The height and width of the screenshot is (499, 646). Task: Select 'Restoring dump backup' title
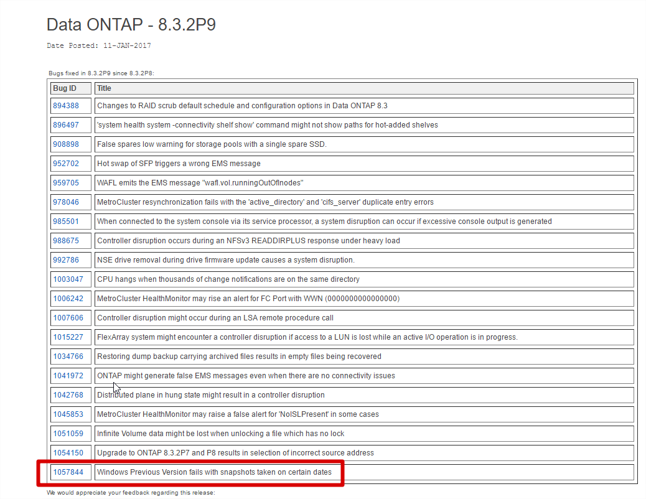click(239, 357)
